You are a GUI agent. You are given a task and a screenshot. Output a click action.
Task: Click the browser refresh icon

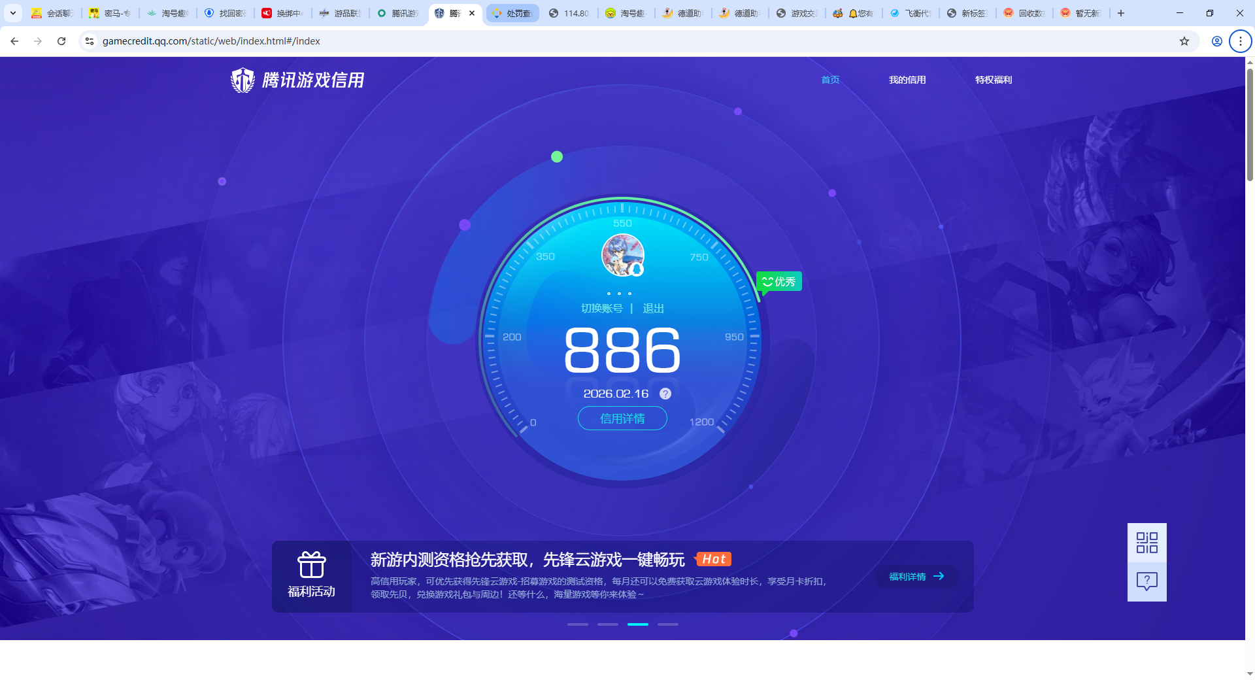[x=61, y=41]
